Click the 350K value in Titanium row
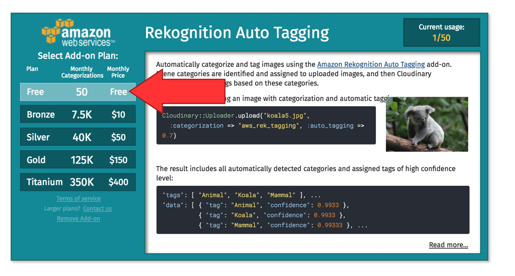The width and height of the screenshot is (515, 276). tap(82, 182)
